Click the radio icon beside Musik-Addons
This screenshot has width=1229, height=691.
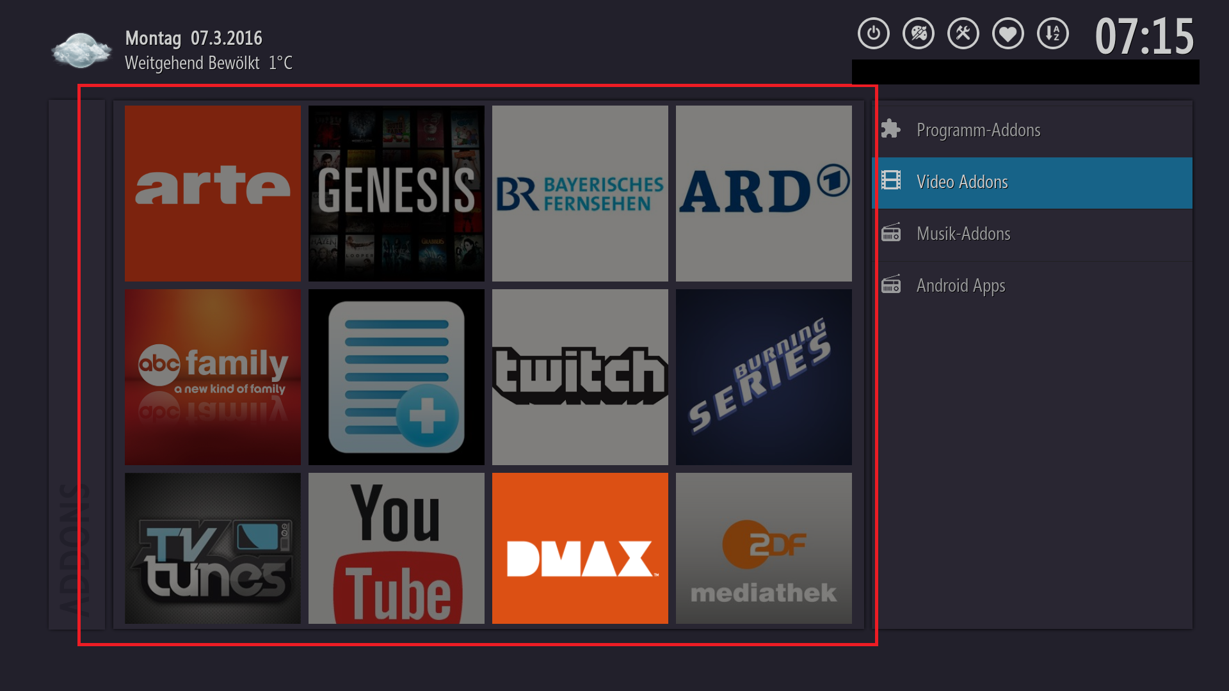click(891, 232)
